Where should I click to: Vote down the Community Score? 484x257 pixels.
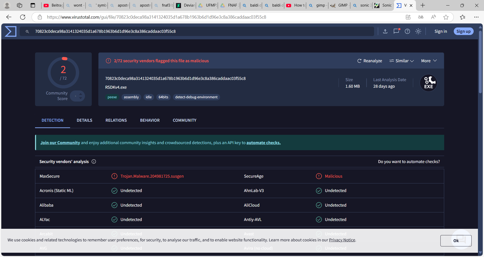point(80,98)
